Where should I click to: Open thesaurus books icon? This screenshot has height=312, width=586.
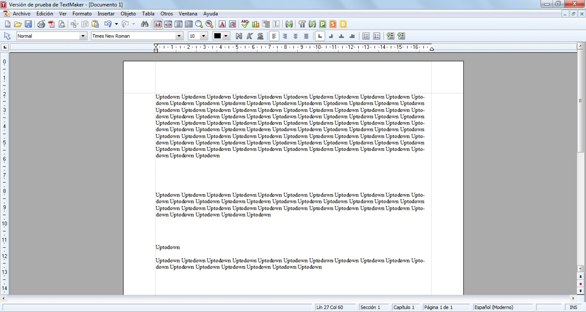(256, 24)
